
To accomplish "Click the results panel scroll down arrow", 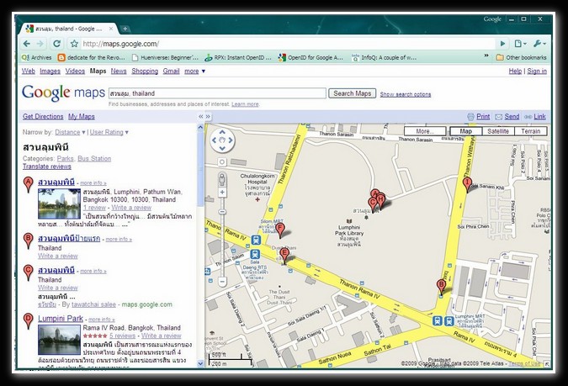I will [200, 363].
